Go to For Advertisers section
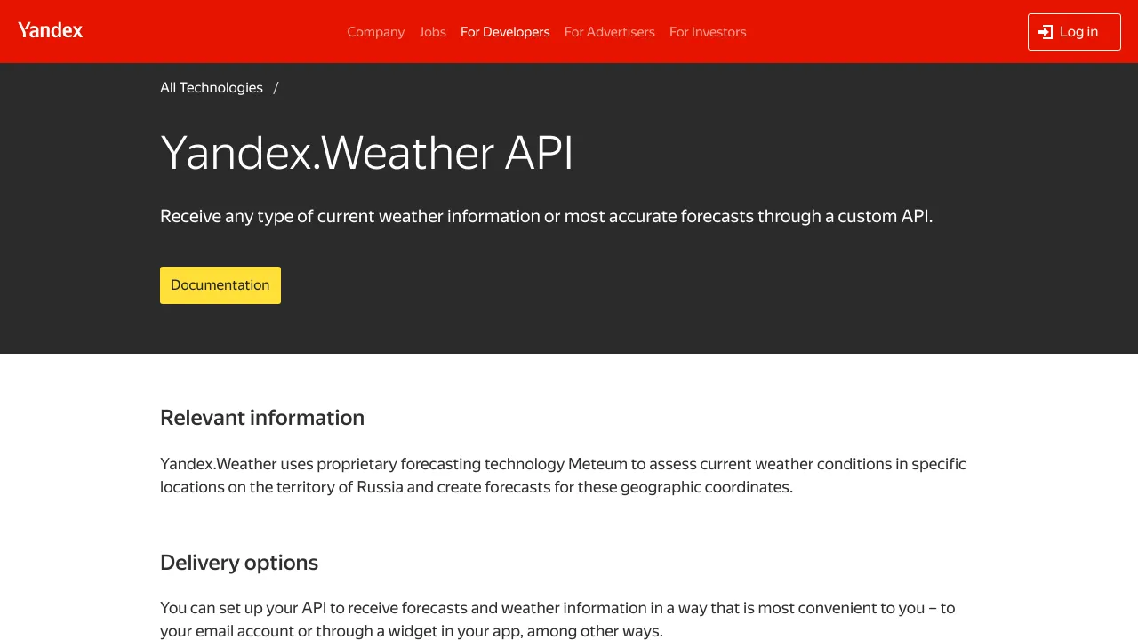 [609, 32]
